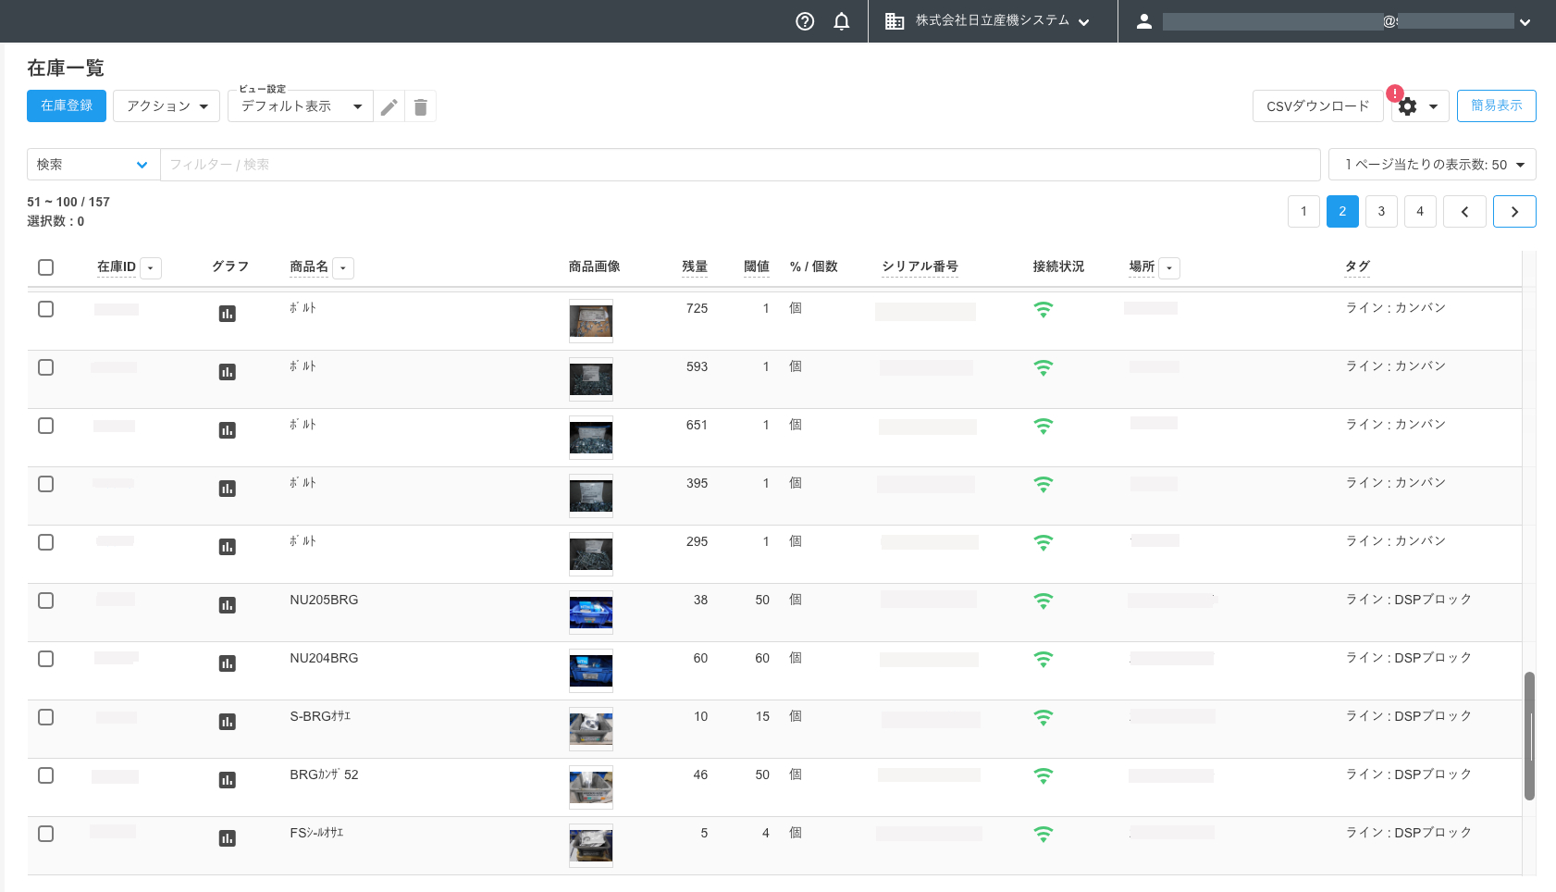This screenshot has width=1556, height=892.
Task: Select the NU205BRG row checkbox
Action: click(x=45, y=601)
